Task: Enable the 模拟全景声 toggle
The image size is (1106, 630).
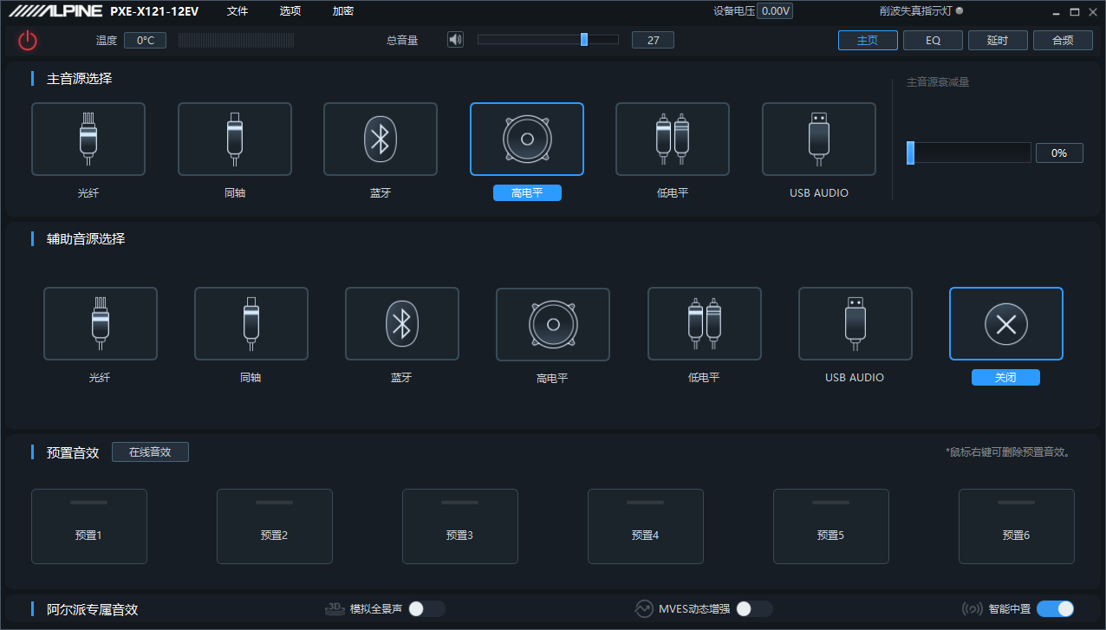Action: point(426,608)
